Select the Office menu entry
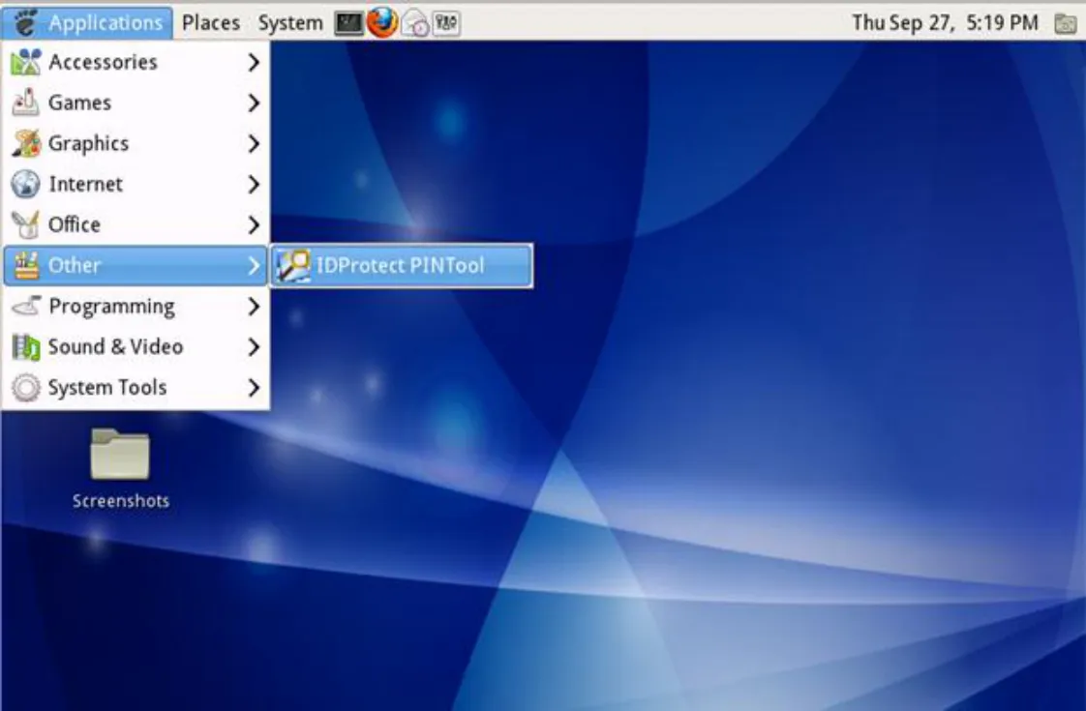This screenshot has height=711, width=1086. [x=136, y=225]
